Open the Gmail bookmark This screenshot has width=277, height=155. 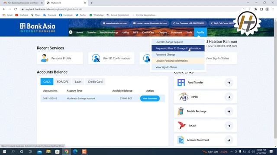click(x=7, y=15)
